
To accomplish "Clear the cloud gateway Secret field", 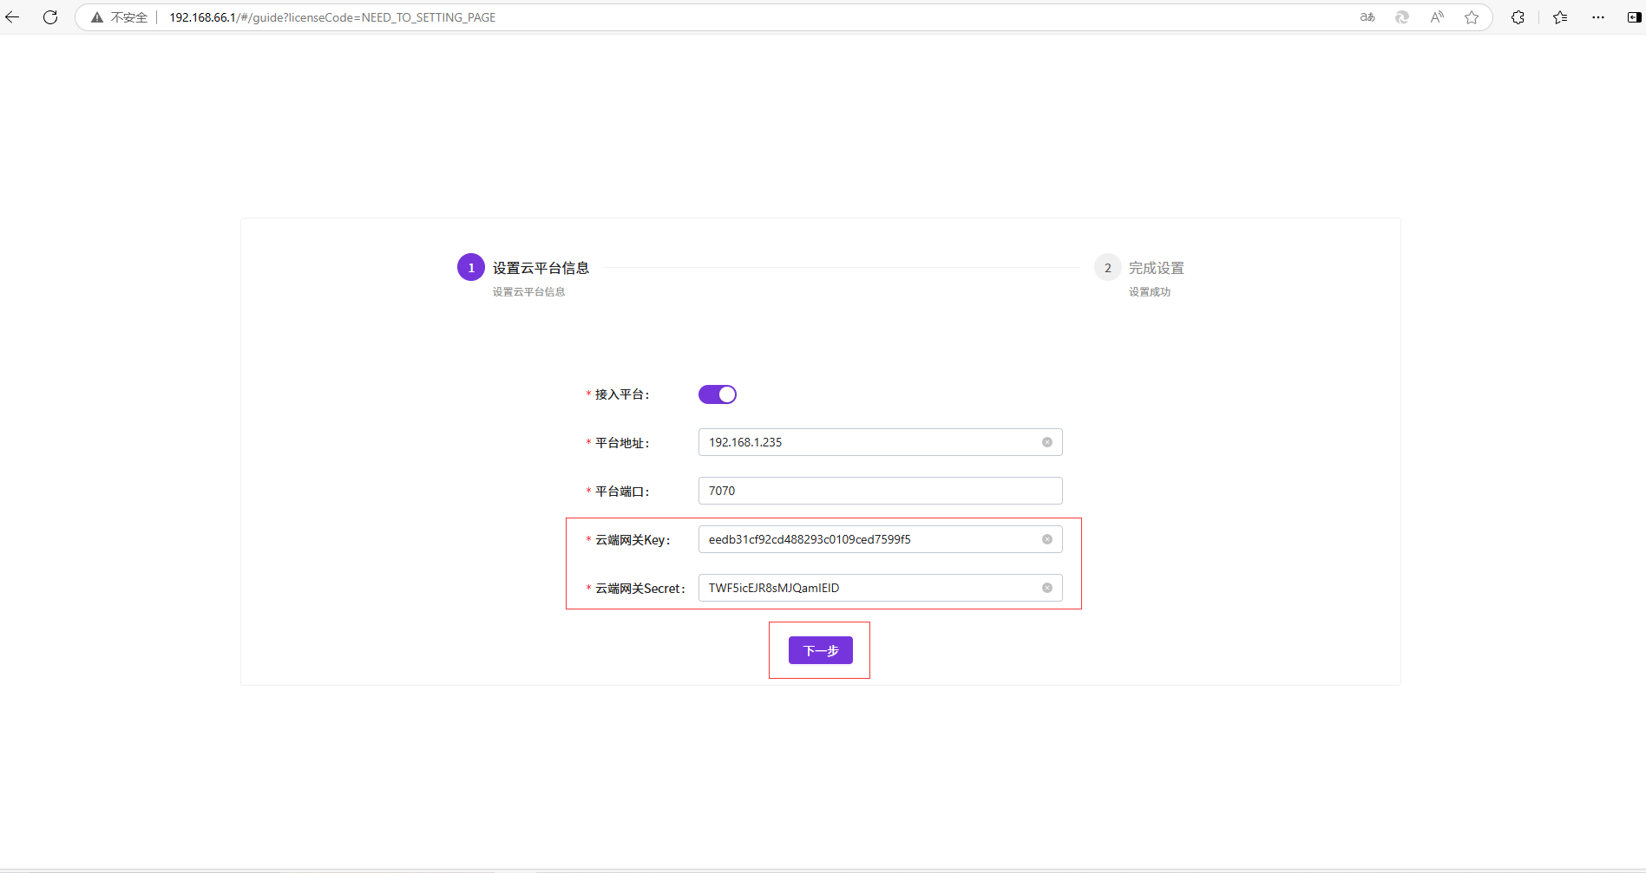I will pyautogui.click(x=1047, y=588).
